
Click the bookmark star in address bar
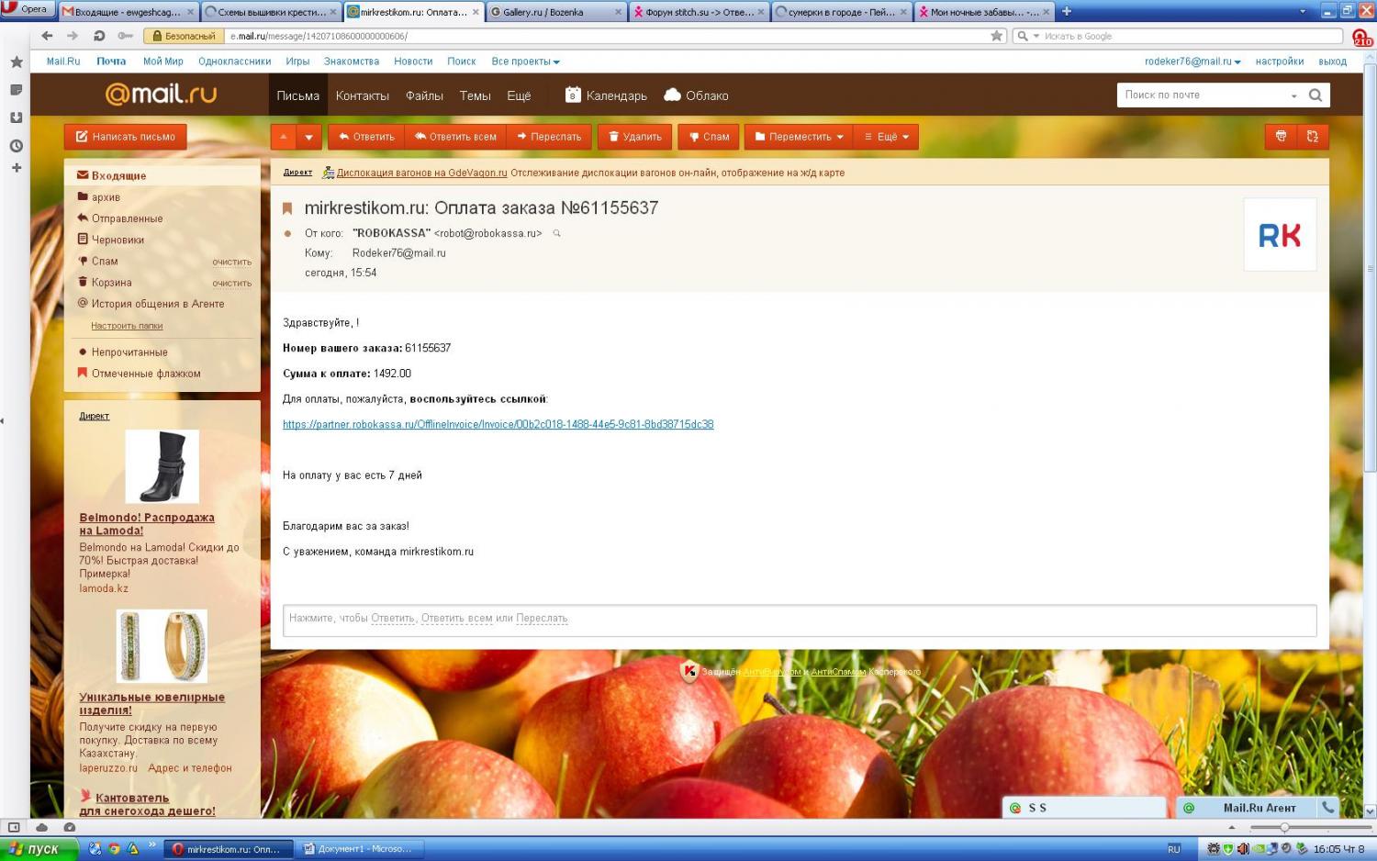[996, 36]
